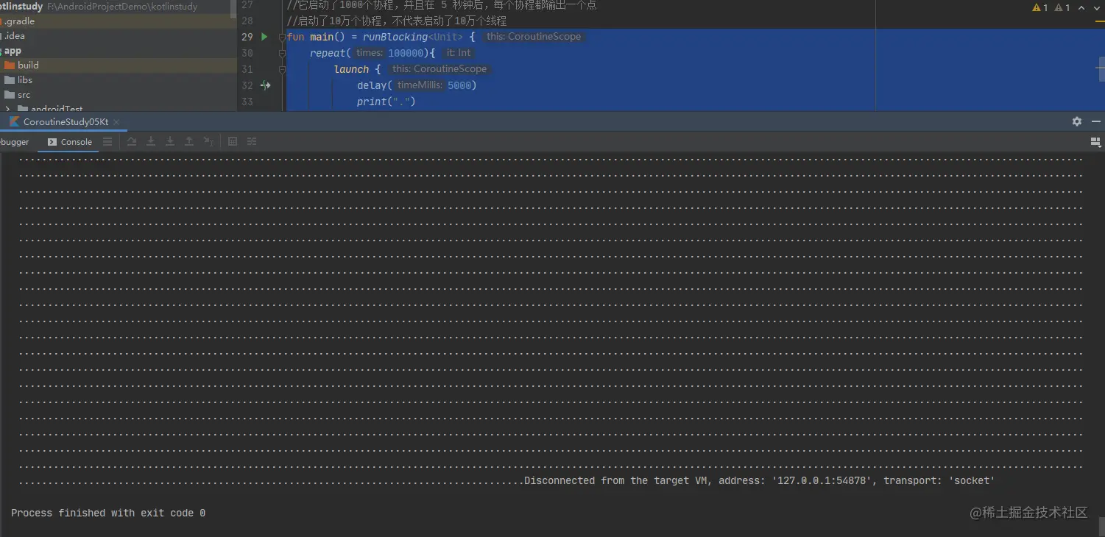Image resolution: width=1105 pixels, height=537 pixels.
Task: Click the Kotlin file icon on CoroutineStudy05Kt tab
Action: 15,121
